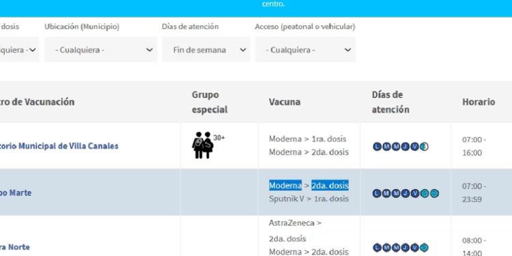Click the '07:00 - 23:59' schedule cell
Image resolution: width=512 pixels, height=256 pixels.
[474, 193]
